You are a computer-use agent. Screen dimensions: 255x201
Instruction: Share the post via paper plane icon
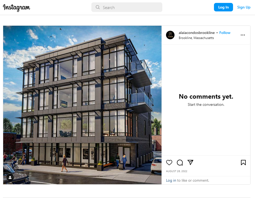tap(190, 162)
